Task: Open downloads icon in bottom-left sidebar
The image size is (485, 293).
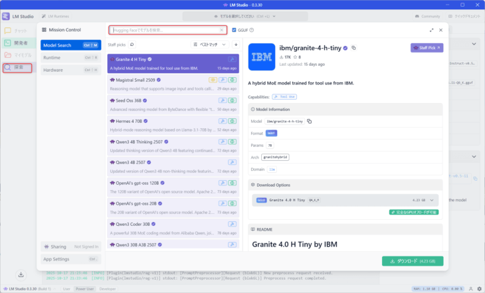Action: [21, 274]
